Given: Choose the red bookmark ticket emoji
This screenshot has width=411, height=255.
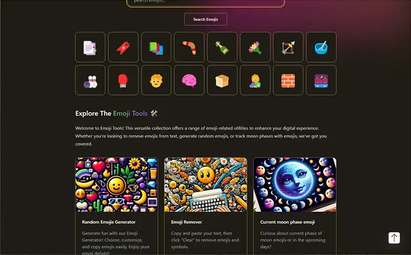Looking at the screenshot, I should [x=123, y=47].
